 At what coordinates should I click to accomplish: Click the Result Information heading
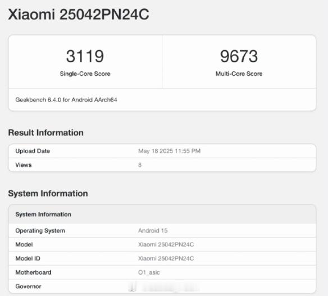click(46, 133)
